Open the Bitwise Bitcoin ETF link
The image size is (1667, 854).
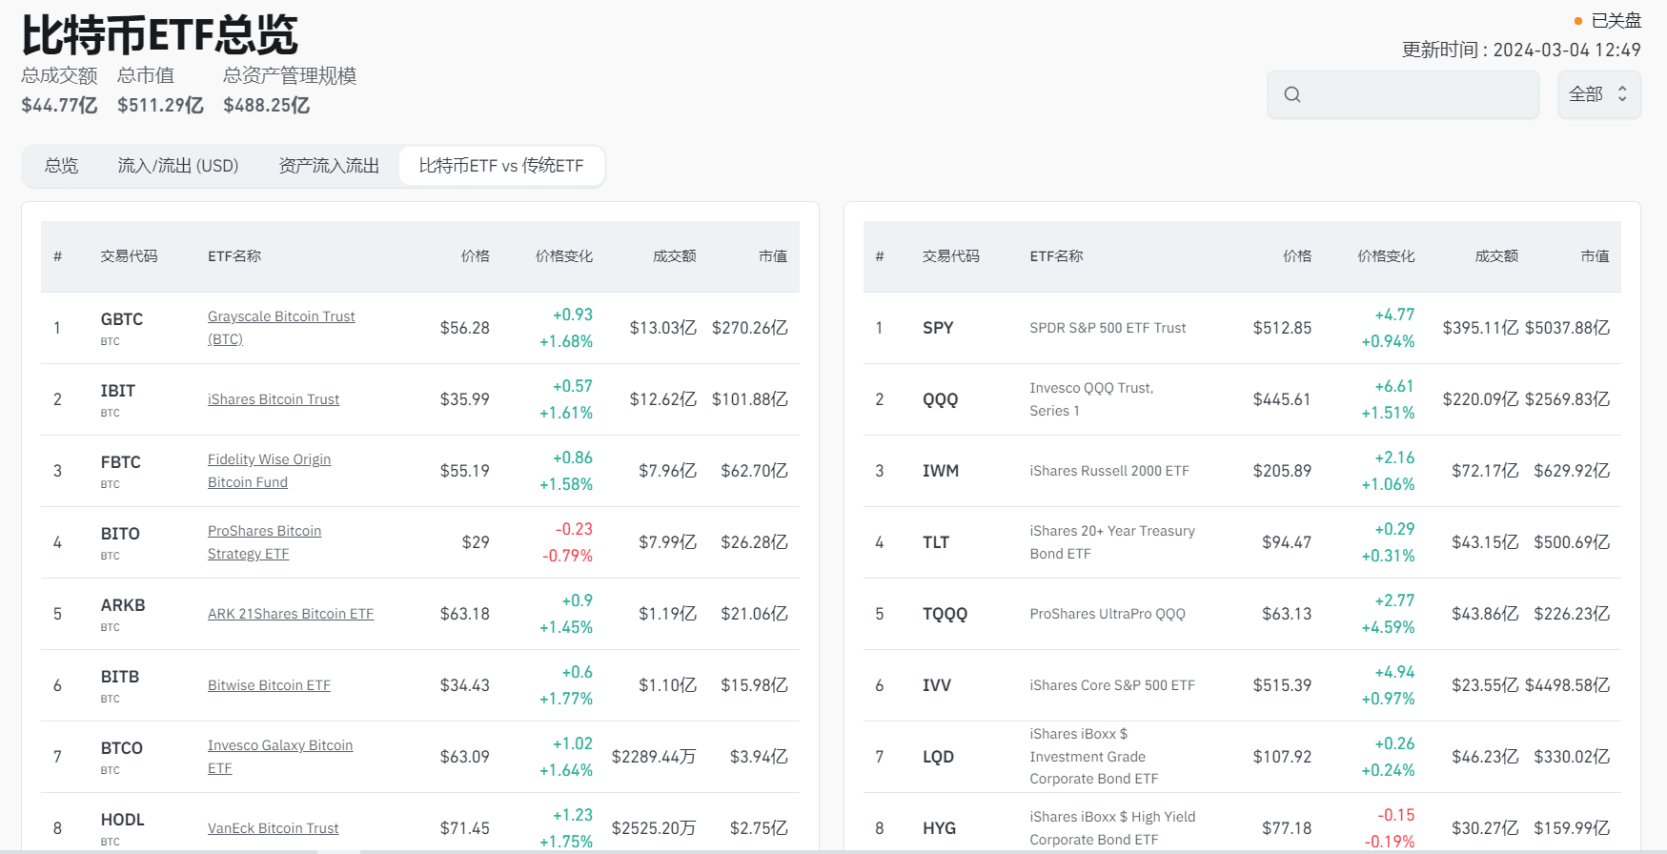point(270,685)
